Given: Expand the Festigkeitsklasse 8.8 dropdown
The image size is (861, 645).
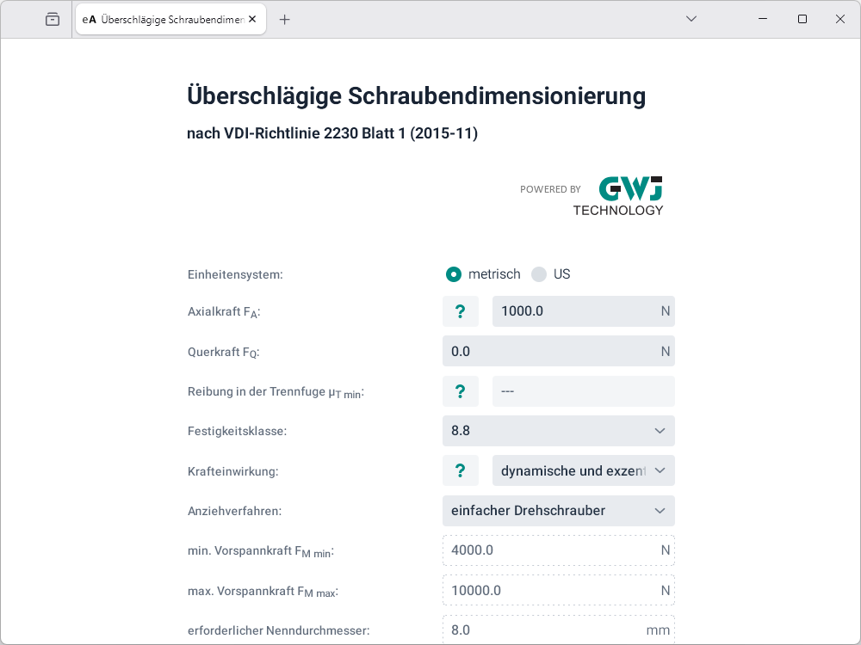Looking at the screenshot, I should point(558,431).
